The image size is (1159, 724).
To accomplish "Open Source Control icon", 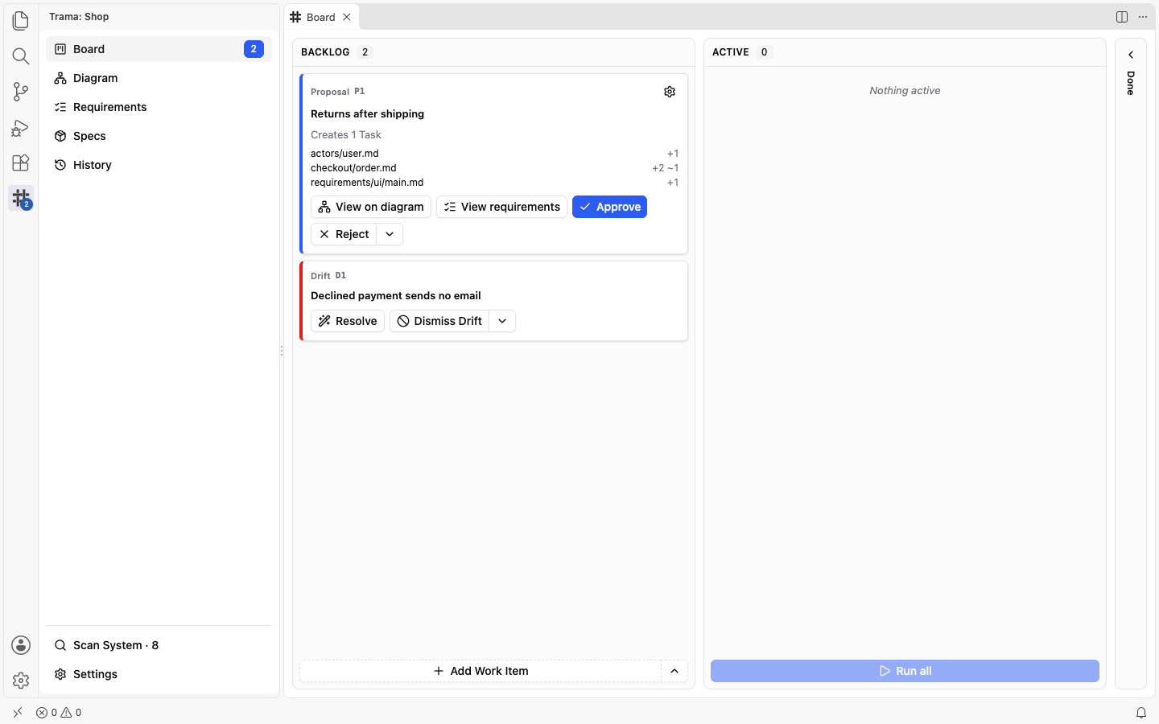I will pos(21,92).
